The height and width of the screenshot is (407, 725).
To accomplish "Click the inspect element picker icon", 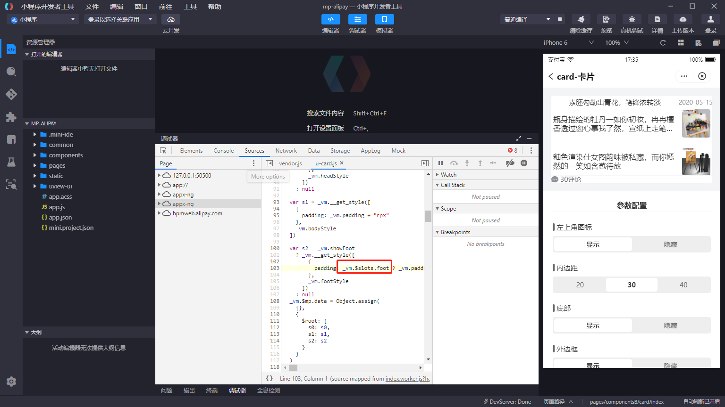I will click(163, 151).
